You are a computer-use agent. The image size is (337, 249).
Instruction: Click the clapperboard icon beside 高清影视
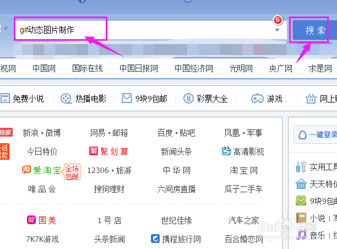point(226,151)
